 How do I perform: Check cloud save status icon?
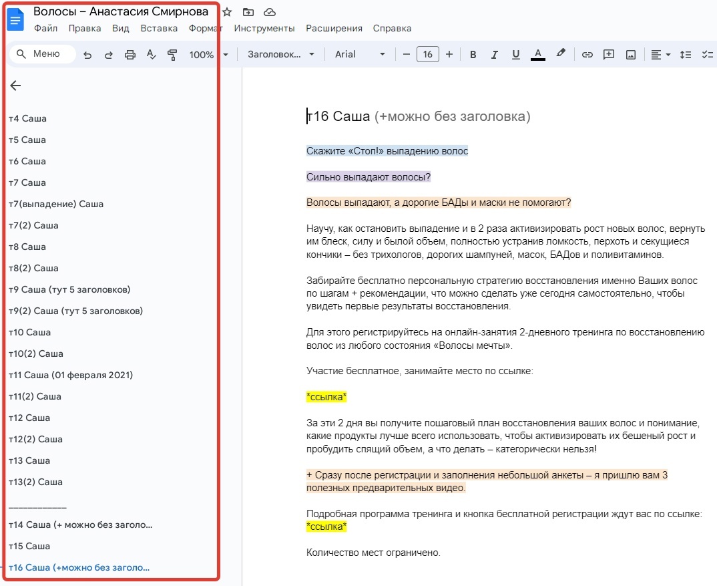coord(270,12)
